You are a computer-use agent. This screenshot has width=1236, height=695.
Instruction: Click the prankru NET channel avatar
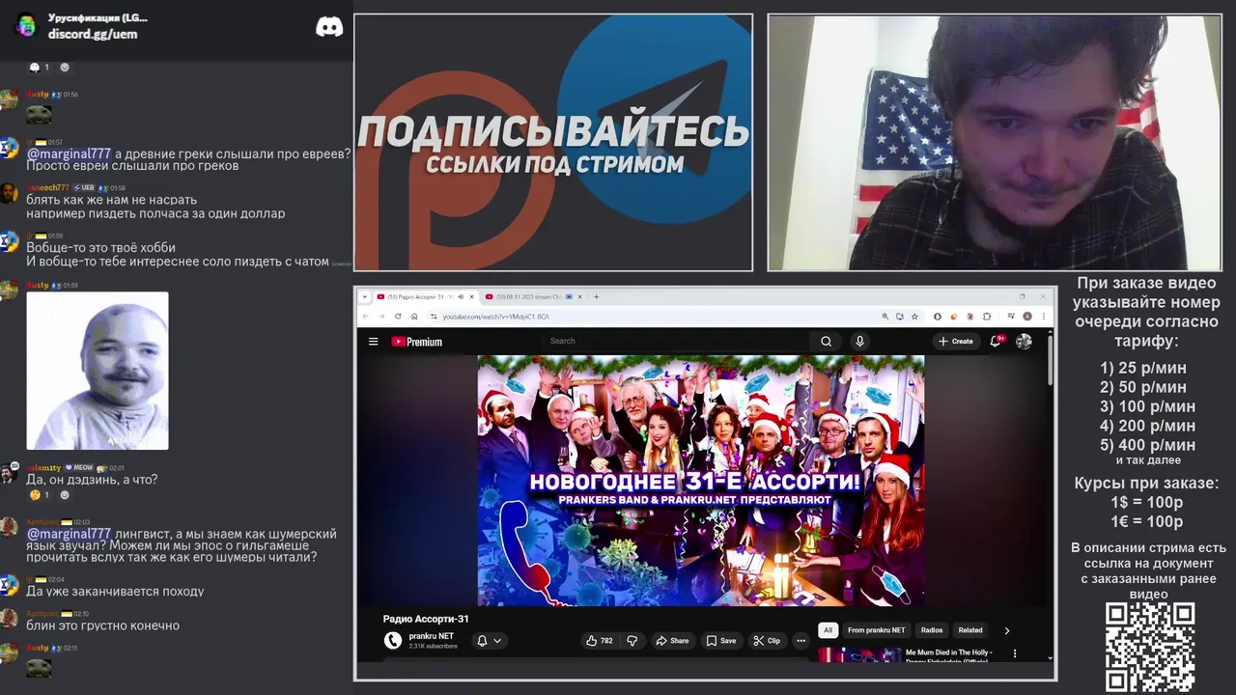(x=392, y=640)
